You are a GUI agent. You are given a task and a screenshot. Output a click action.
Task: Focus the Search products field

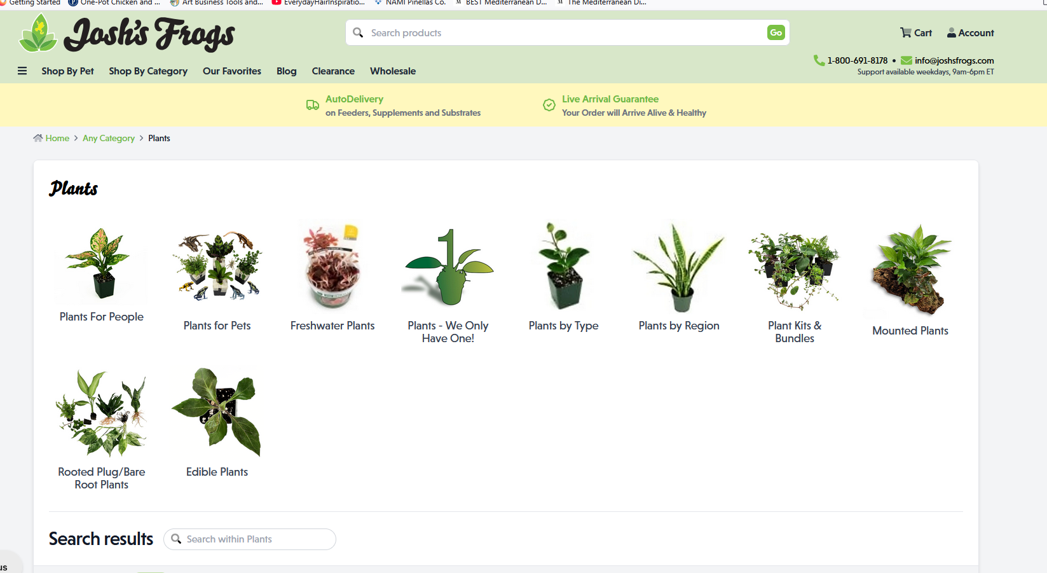click(559, 32)
